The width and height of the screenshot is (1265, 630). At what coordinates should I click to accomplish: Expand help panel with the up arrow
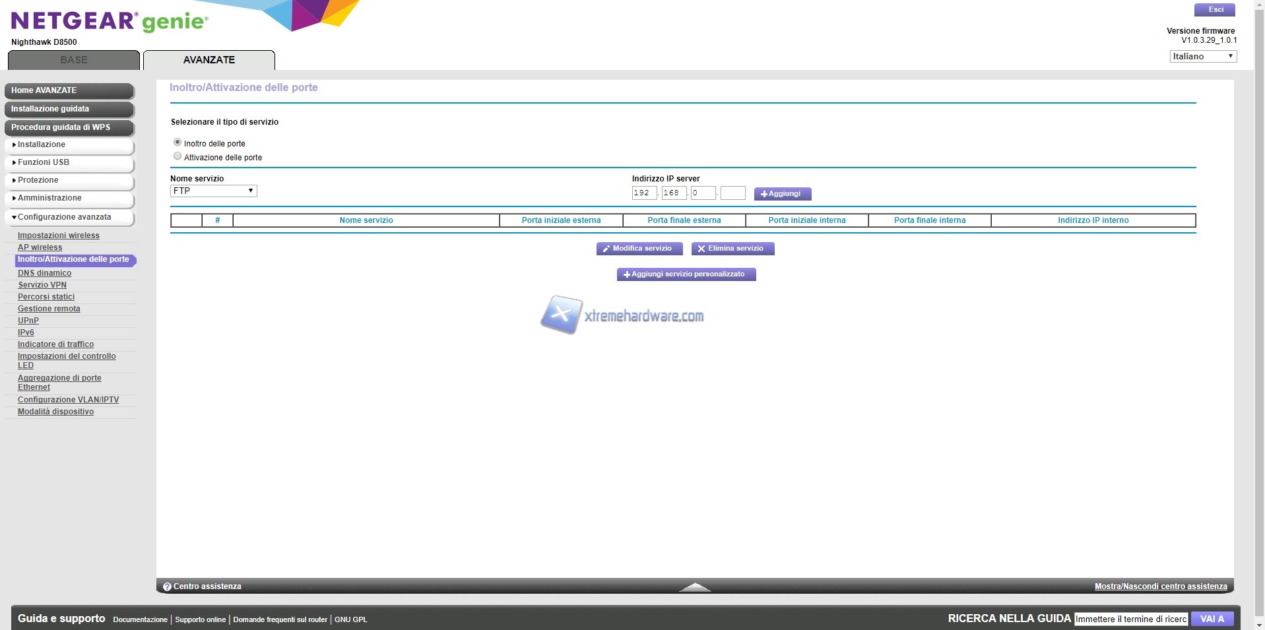click(x=694, y=586)
